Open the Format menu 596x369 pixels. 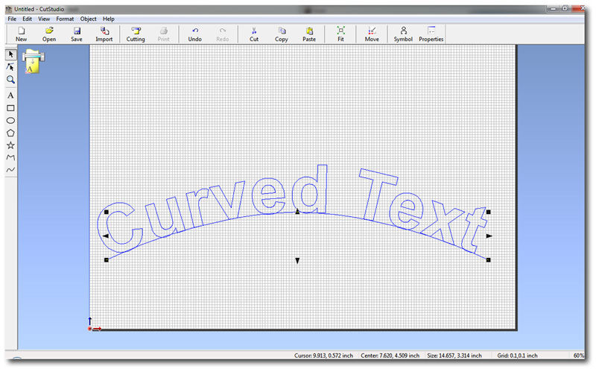(65, 18)
